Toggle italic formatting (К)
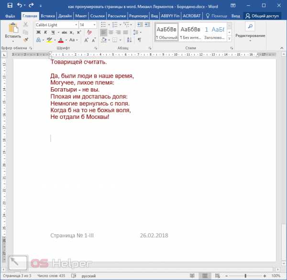This screenshot has width=287, height=280. pos(45,33)
